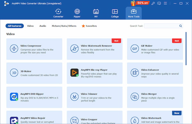Click the orange Favorites star icon
192x124 pixels.
[x=83, y=26]
